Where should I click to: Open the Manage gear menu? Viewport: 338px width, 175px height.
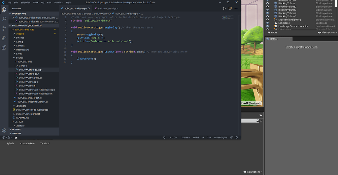[x=4, y=130]
